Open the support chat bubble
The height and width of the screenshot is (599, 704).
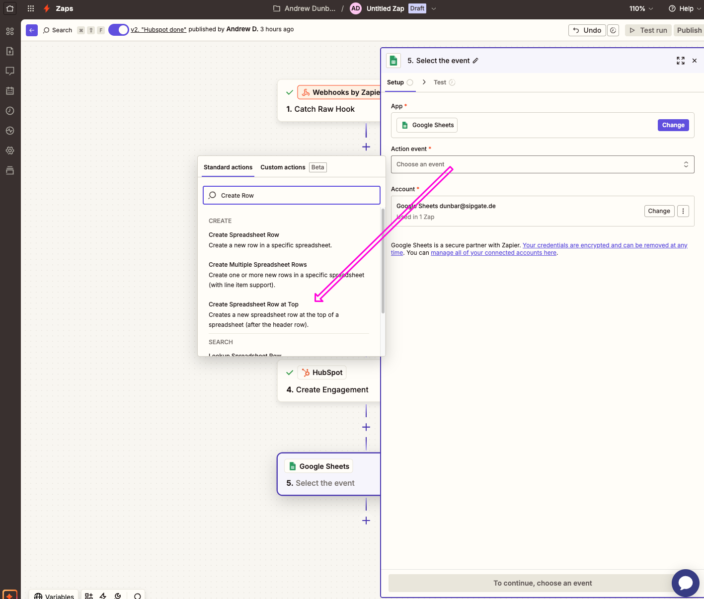(x=686, y=583)
